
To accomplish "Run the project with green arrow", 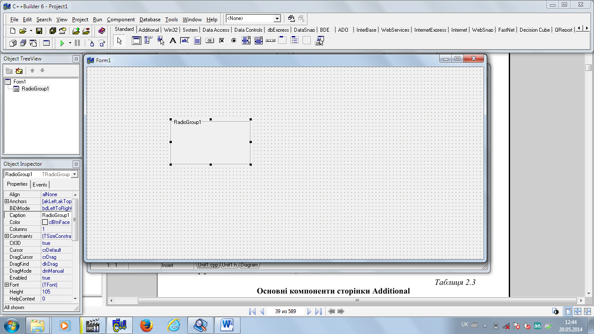I will [62, 43].
